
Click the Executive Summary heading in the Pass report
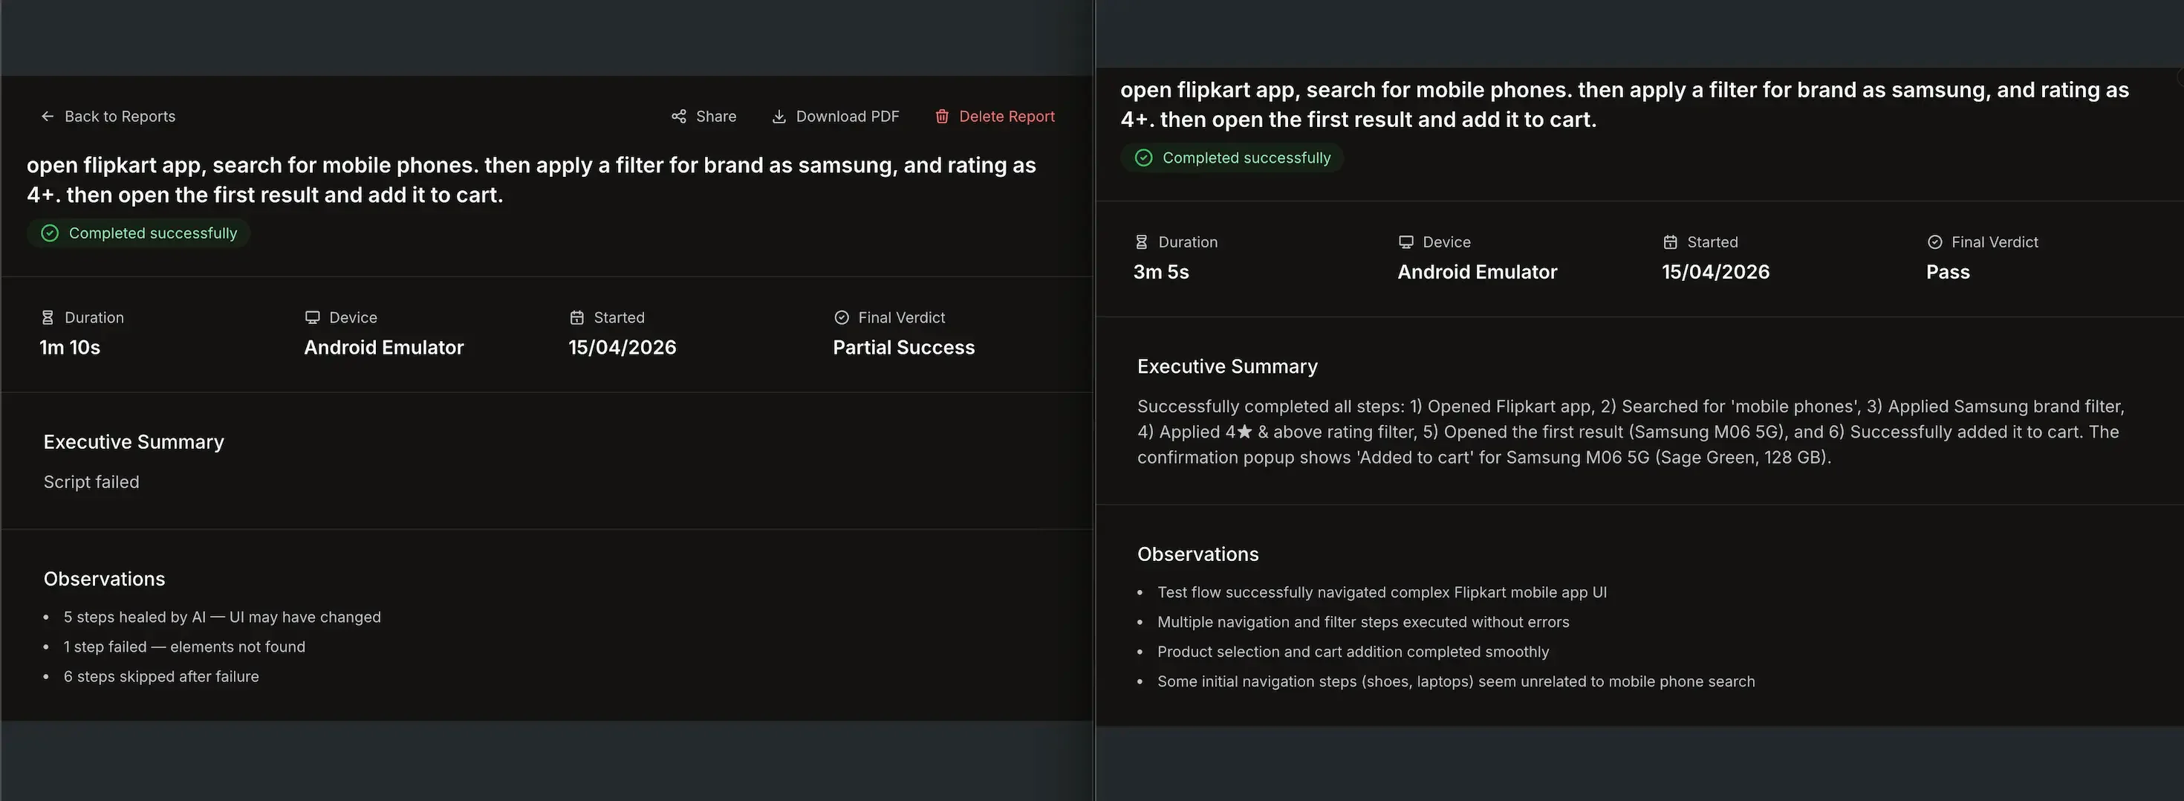[1228, 367]
